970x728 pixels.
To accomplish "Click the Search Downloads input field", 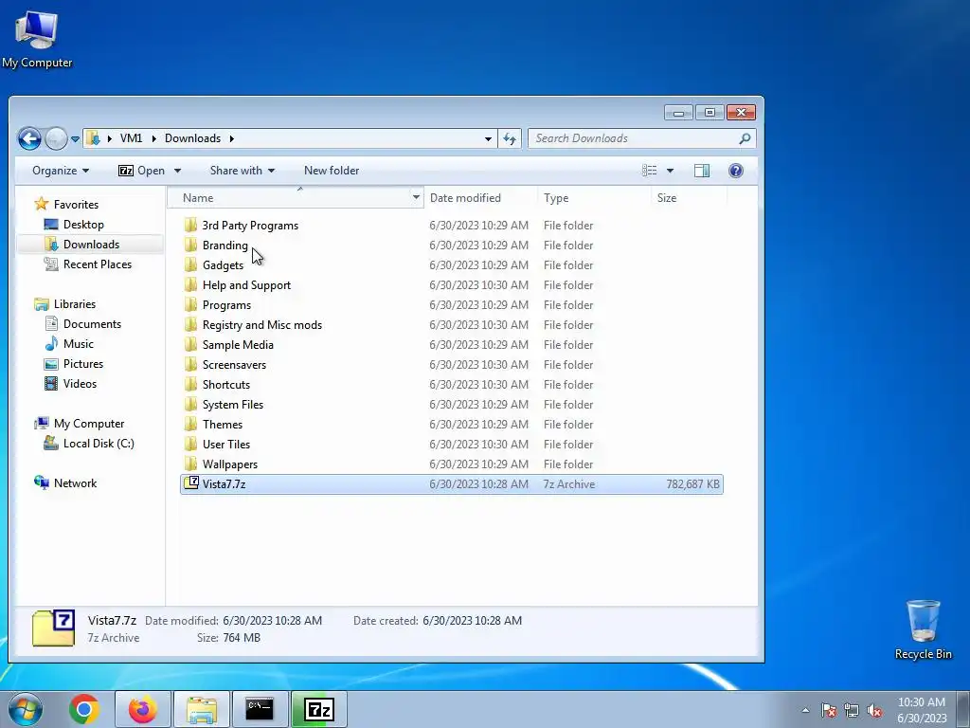I will (x=633, y=138).
